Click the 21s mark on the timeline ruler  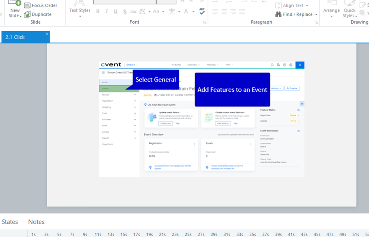pyautogui.click(x=162, y=234)
